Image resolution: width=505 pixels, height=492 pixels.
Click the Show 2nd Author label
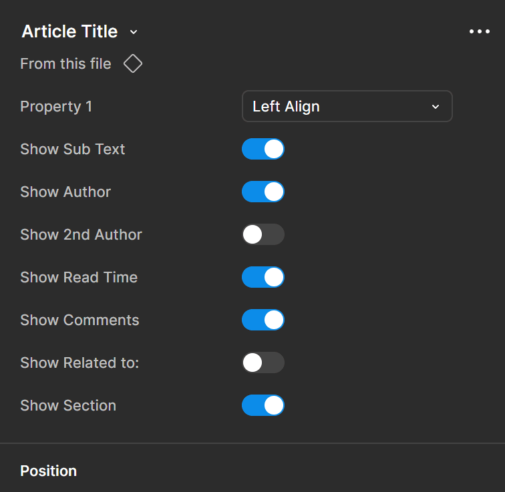81,234
